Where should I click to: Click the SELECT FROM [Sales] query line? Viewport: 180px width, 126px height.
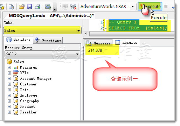pos(138,28)
